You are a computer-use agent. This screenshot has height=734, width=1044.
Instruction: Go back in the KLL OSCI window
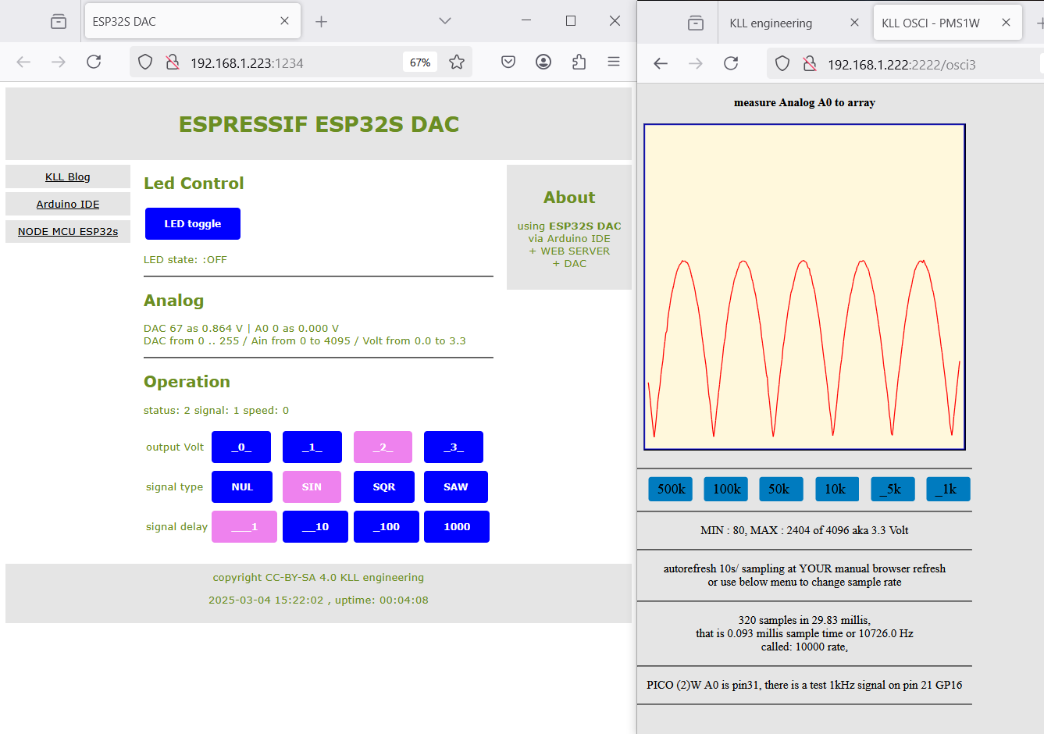click(661, 63)
